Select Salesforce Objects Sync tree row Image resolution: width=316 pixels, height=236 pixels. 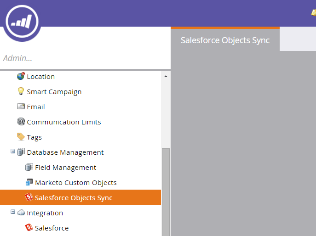click(80, 197)
